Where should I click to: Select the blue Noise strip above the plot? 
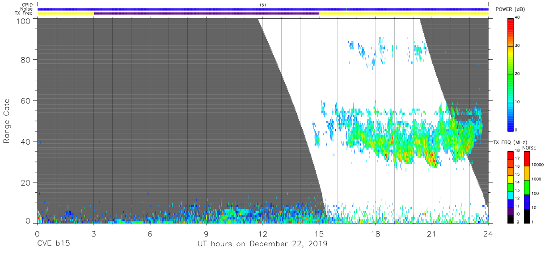(x=263, y=9)
